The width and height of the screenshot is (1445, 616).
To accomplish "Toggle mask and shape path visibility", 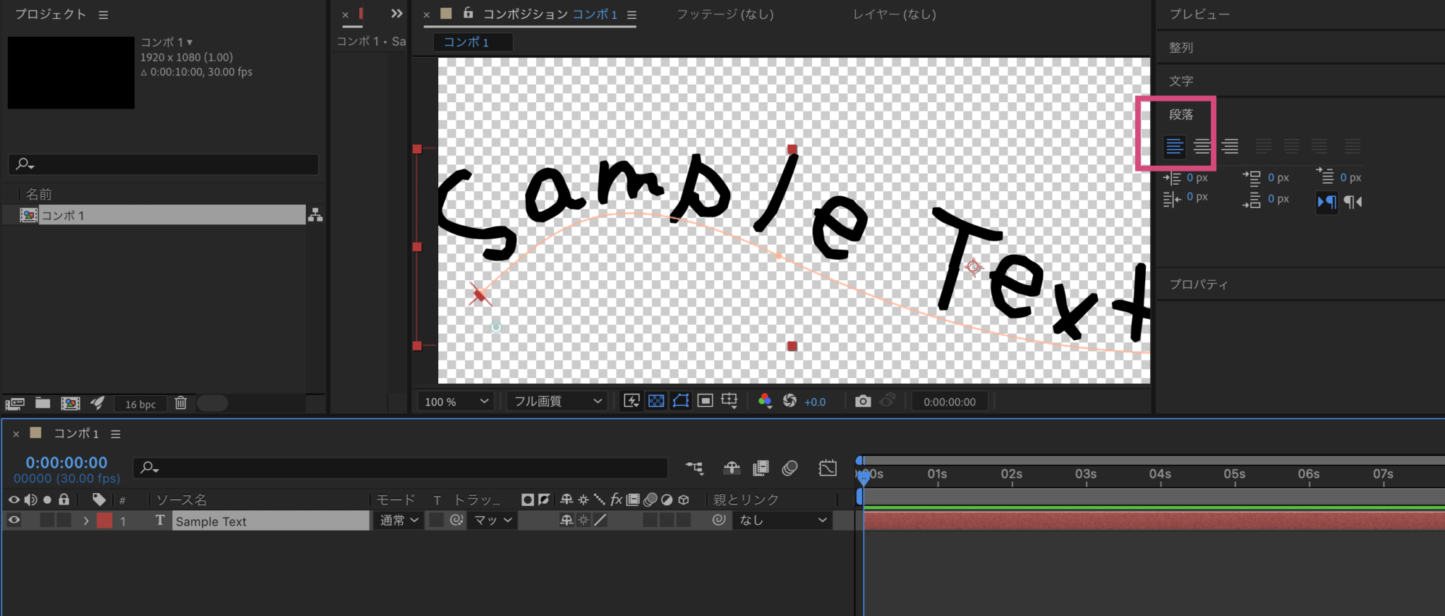I will 681,401.
